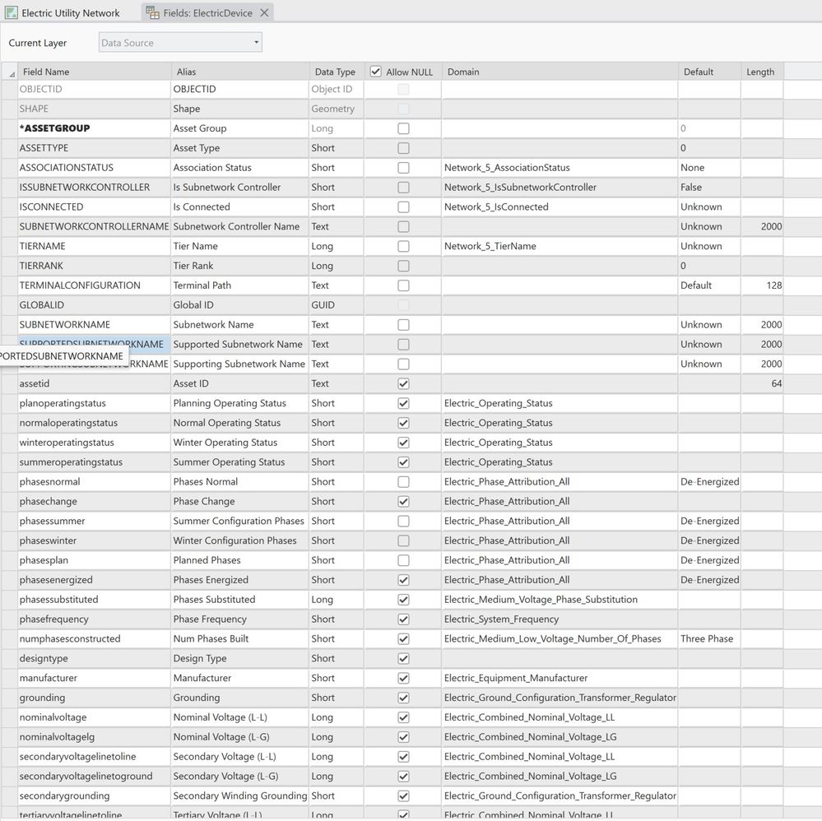The image size is (822, 821).
Task: Click the select-all triangle in table corner
Action: coord(11,73)
